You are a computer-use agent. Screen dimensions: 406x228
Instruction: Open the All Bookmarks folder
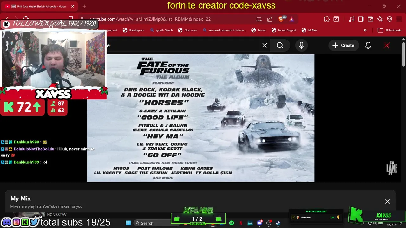390,30
